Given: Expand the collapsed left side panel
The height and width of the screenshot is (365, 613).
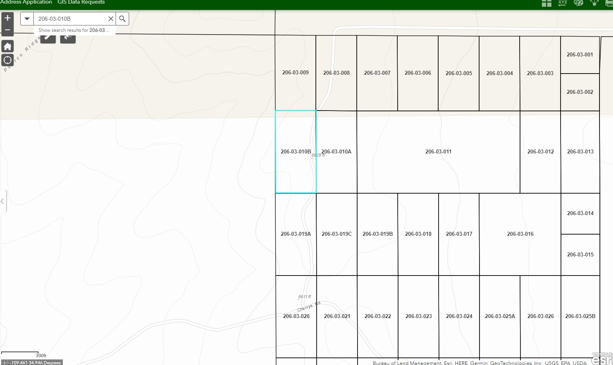Looking at the screenshot, I should (x=3, y=201).
